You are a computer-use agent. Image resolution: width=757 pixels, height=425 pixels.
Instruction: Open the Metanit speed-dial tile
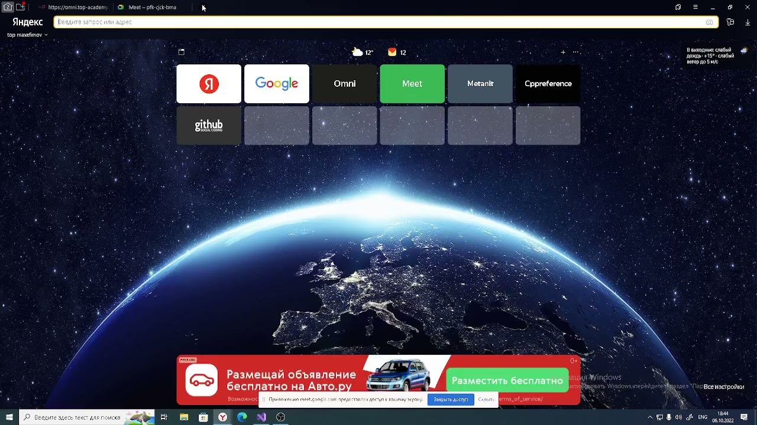point(480,84)
